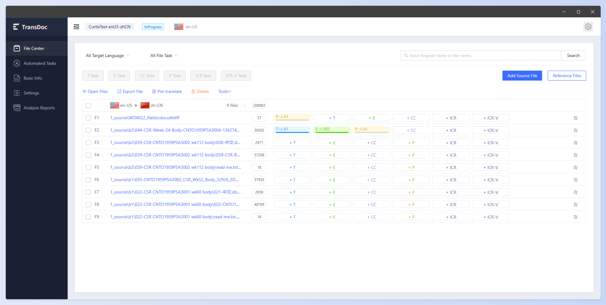Tick the checkbox for file F5
This screenshot has height=305, width=606.
tap(88, 168)
